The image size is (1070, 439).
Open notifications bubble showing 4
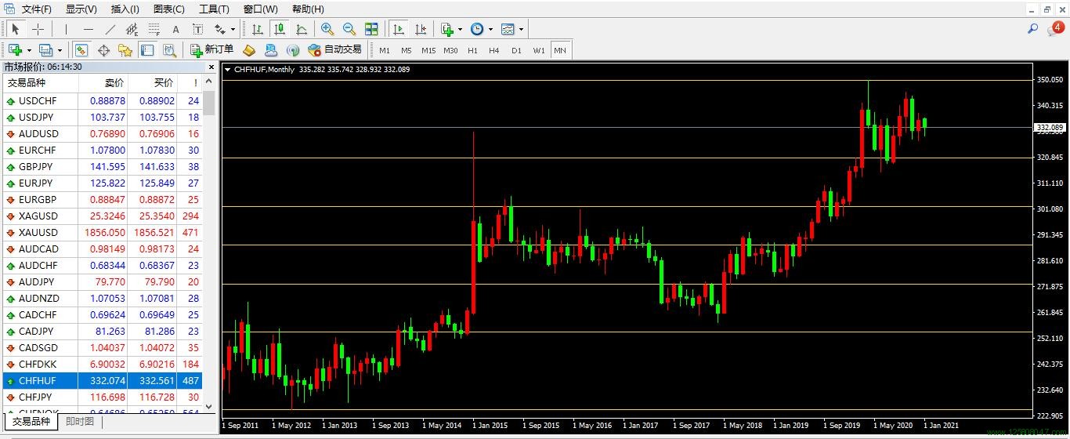(x=1055, y=29)
